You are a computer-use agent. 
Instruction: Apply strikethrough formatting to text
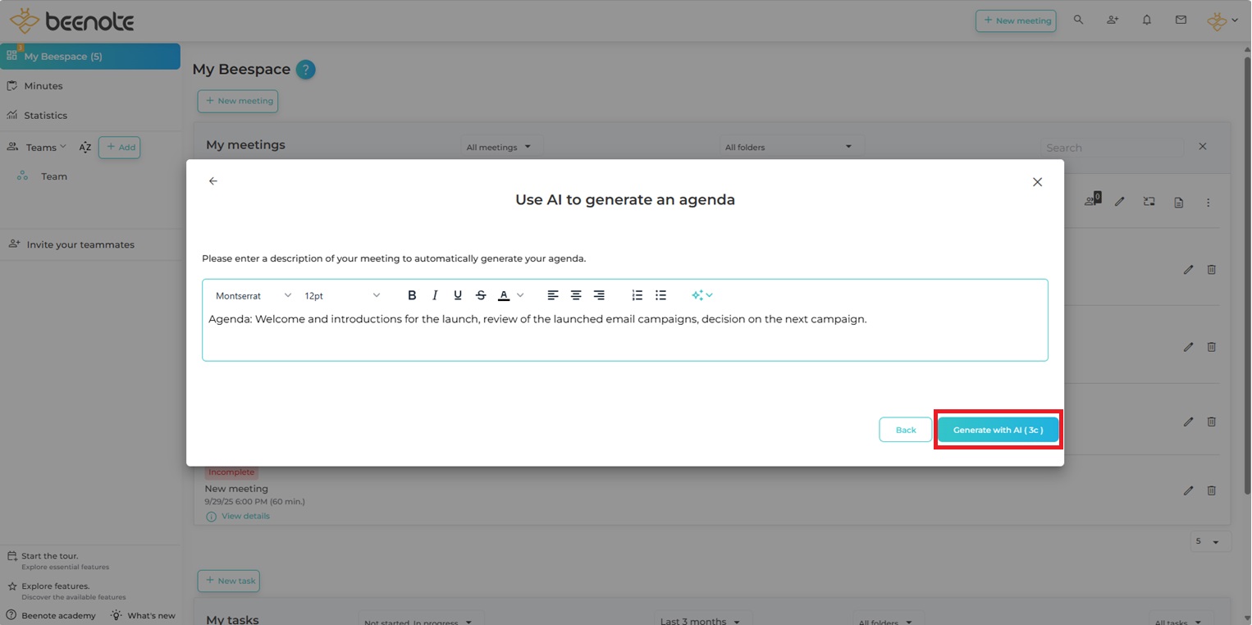pos(481,295)
